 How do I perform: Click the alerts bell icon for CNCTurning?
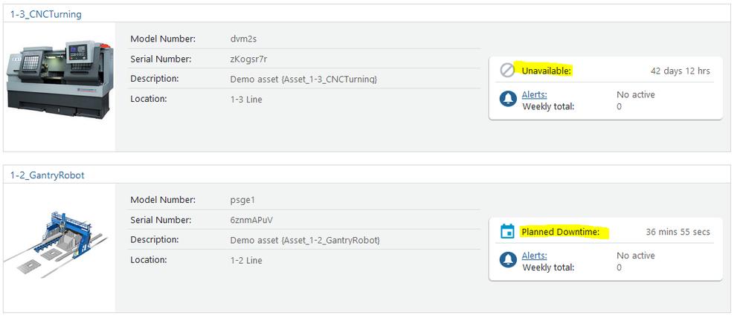pyautogui.click(x=509, y=99)
